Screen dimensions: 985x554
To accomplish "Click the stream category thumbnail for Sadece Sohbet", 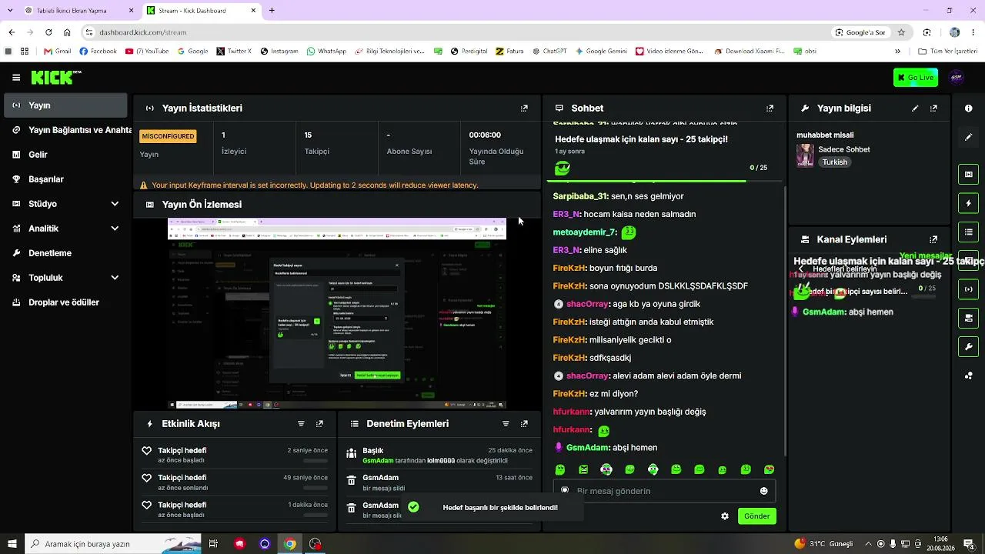I will point(805,155).
